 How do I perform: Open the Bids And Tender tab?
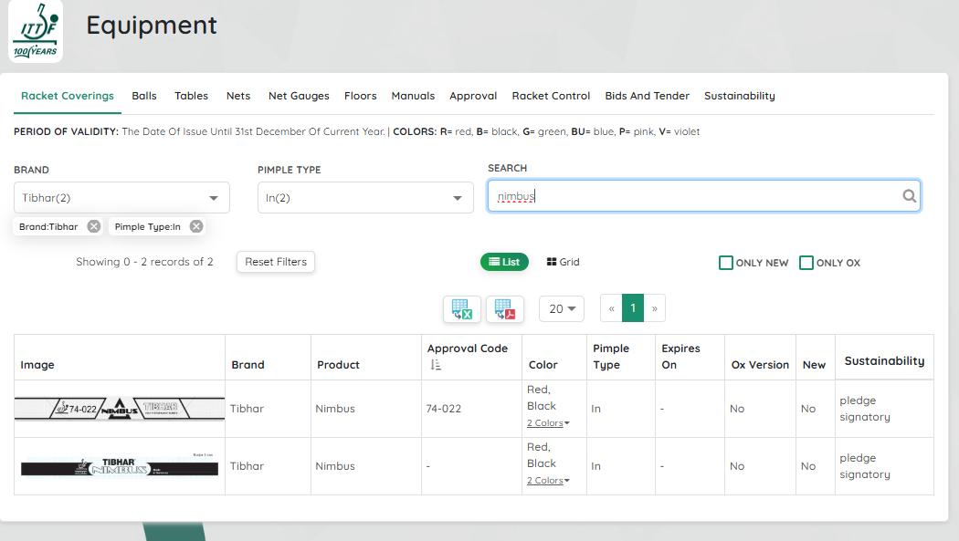647,96
